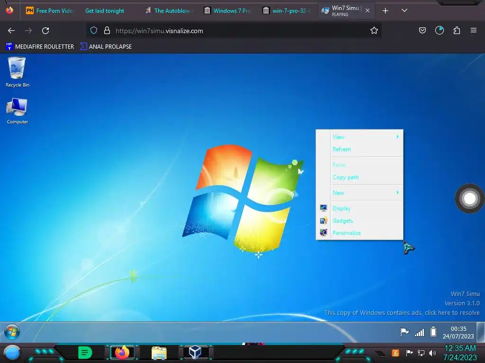The height and width of the screenshot is (363, 485).
Task: Open host network tray icon
Action: [421, 353]
